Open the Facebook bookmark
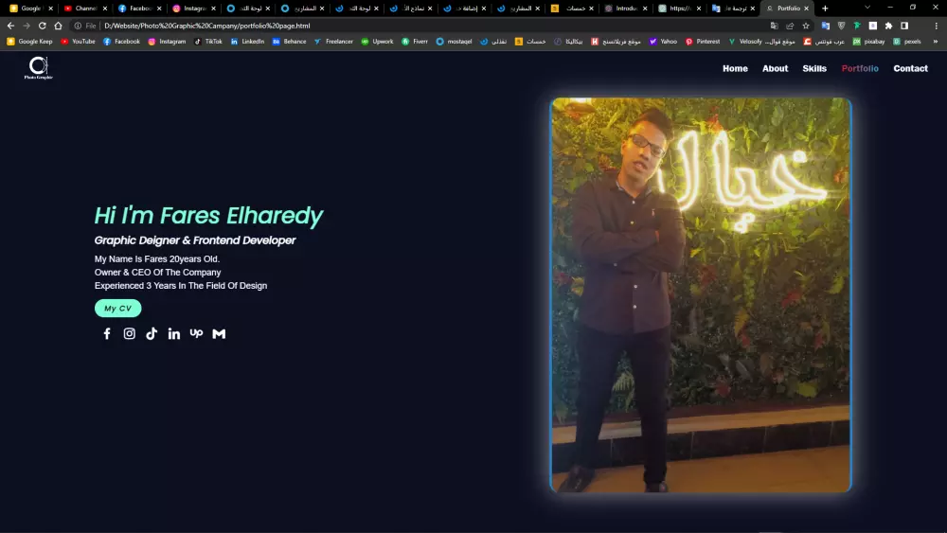This screenshot has width=947, height=533. click(x=121, y=42)
